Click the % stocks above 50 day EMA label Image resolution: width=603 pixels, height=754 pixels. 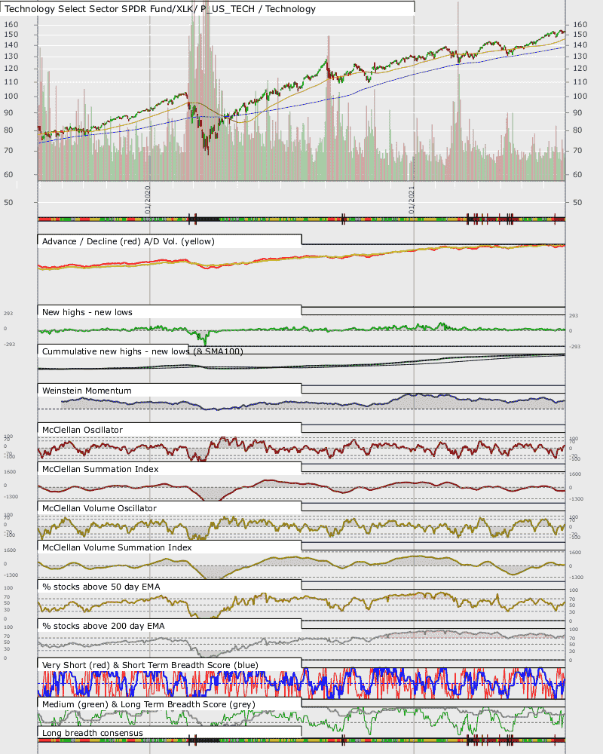pos(101,587)
